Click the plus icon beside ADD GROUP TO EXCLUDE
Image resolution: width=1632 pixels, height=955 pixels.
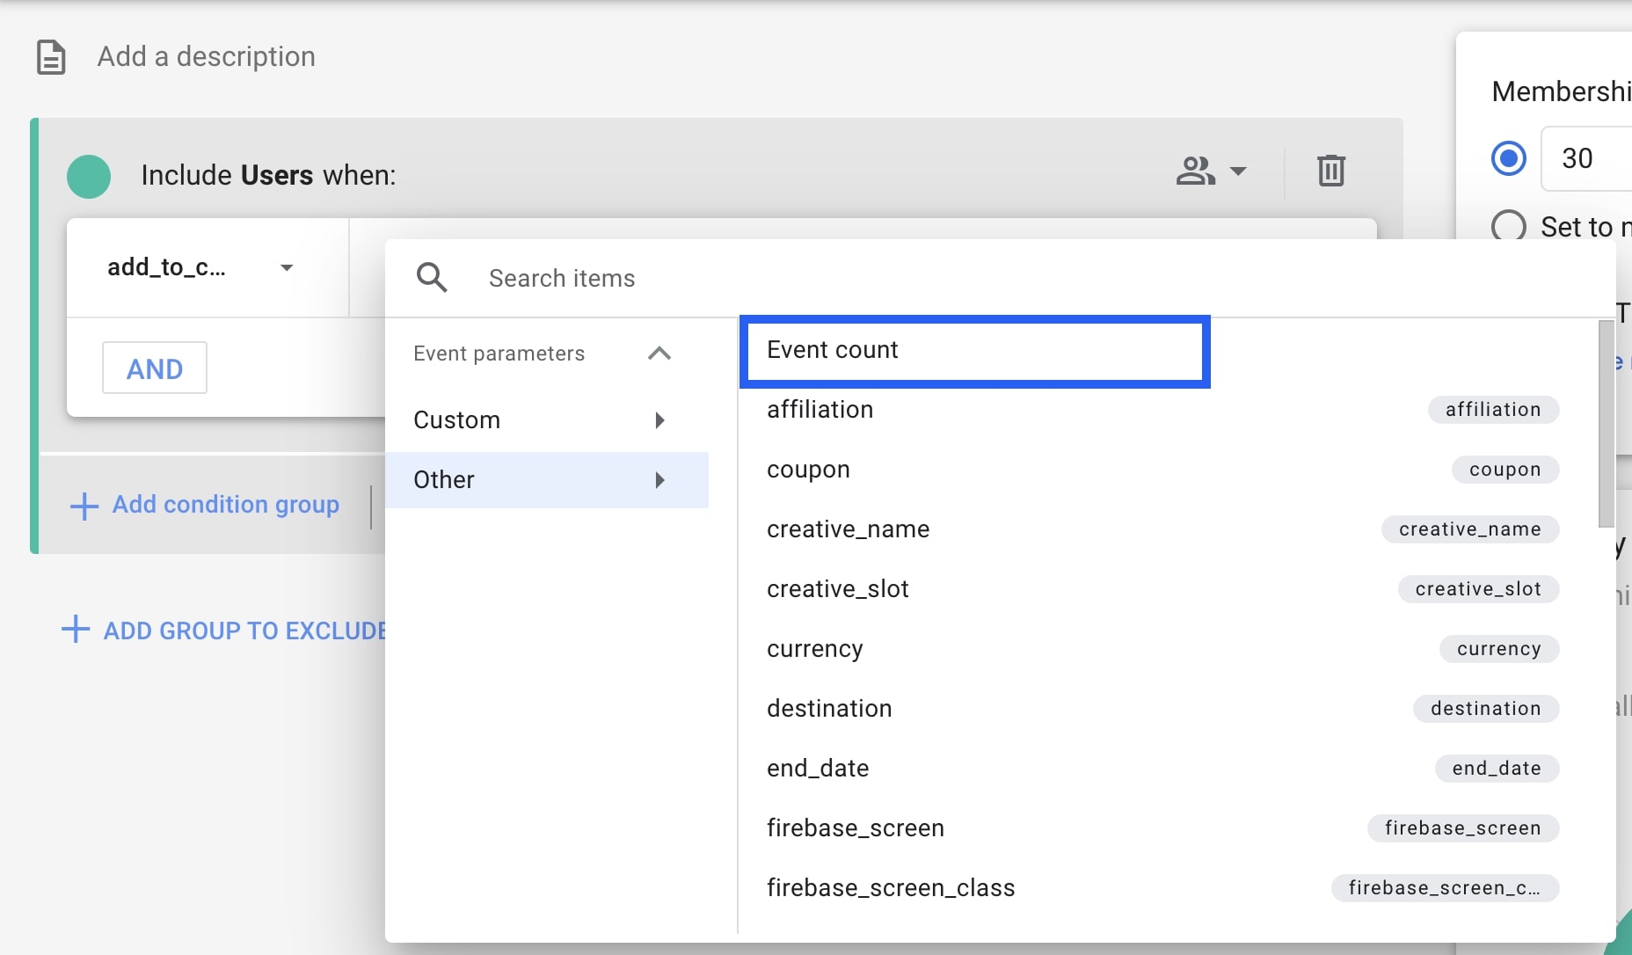(76, 630)
